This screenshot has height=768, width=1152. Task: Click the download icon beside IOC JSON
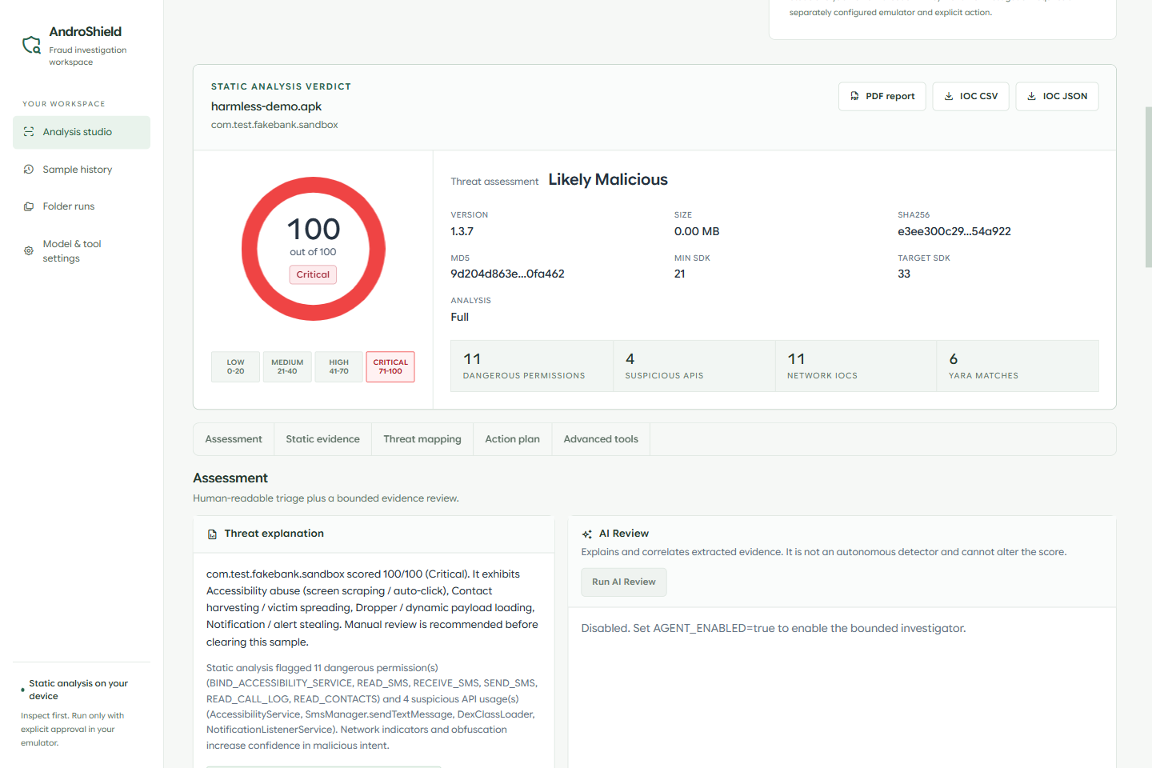point(1032,96)
